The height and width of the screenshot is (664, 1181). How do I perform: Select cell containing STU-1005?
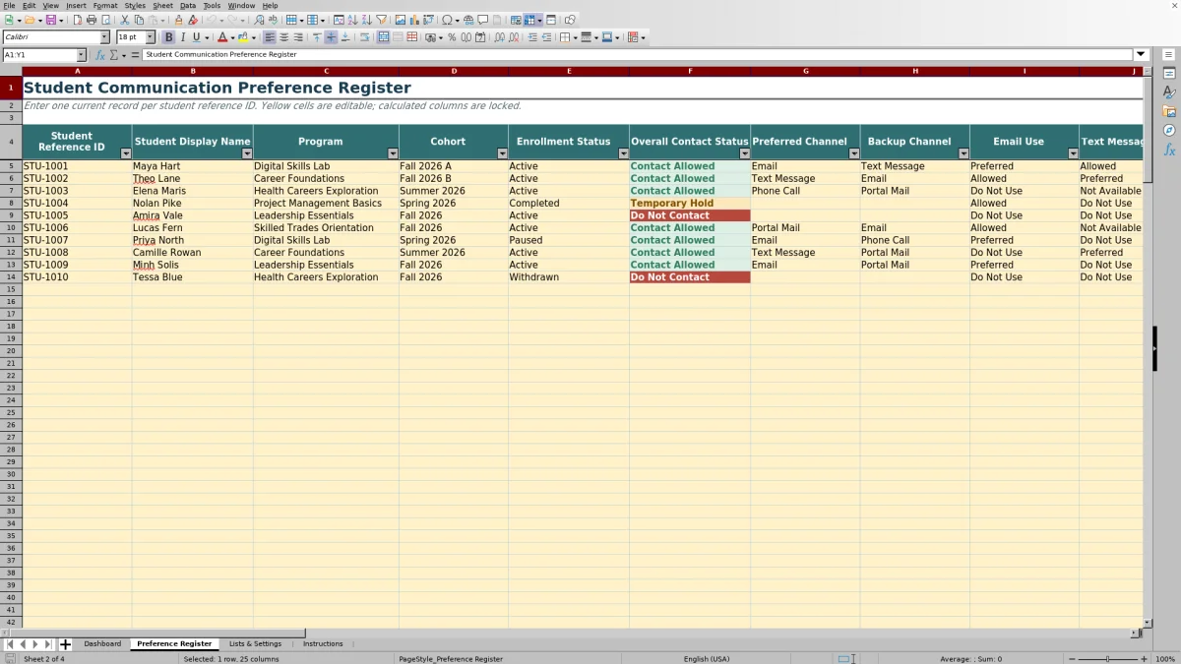(x=77, y=215)
